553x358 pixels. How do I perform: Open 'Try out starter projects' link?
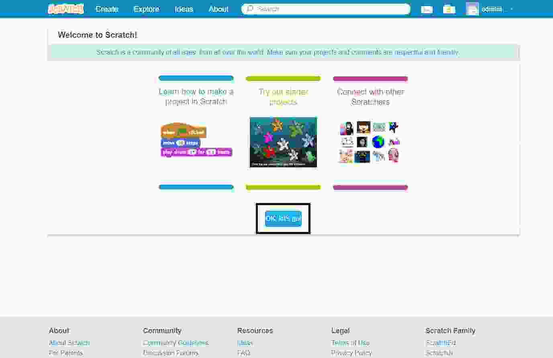[x=283, y=97]
